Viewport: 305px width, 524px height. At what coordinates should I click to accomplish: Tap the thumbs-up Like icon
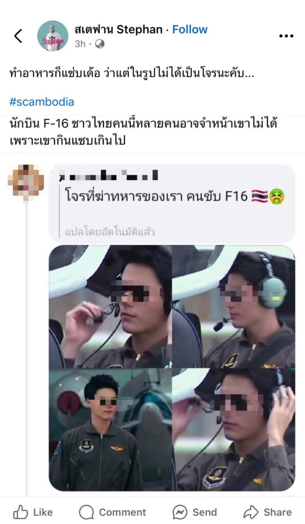coord(20,512)
